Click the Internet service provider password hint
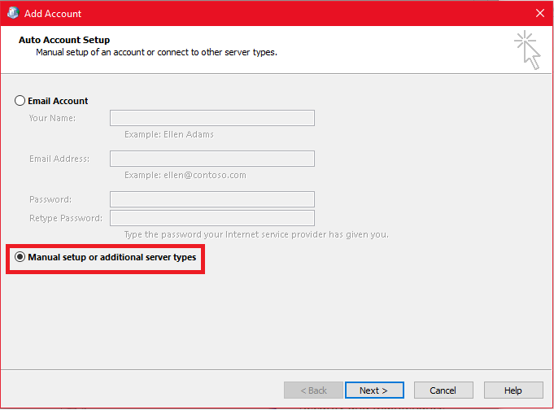 tap(255, 234)
